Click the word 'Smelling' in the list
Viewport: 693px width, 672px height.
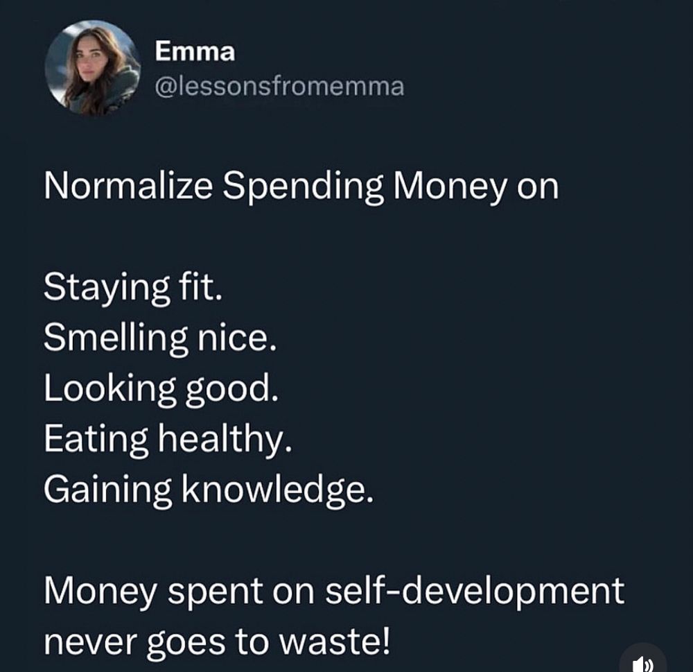(x=116, y=339)
